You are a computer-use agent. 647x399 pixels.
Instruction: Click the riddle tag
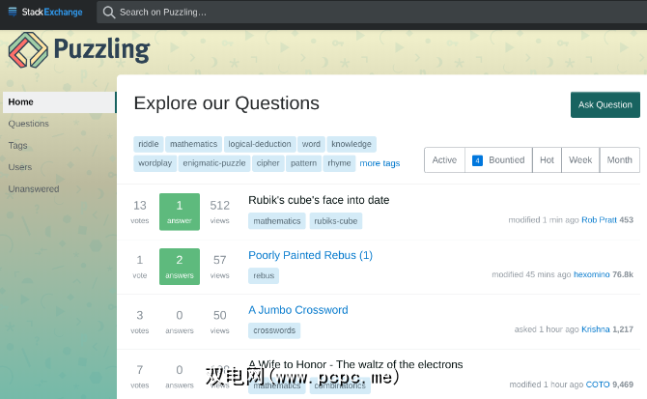click(x=149, y=144)
